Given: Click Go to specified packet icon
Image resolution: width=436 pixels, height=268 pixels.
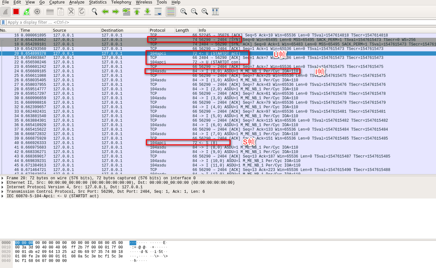Looking at the screenshot, I should [126, 12].
